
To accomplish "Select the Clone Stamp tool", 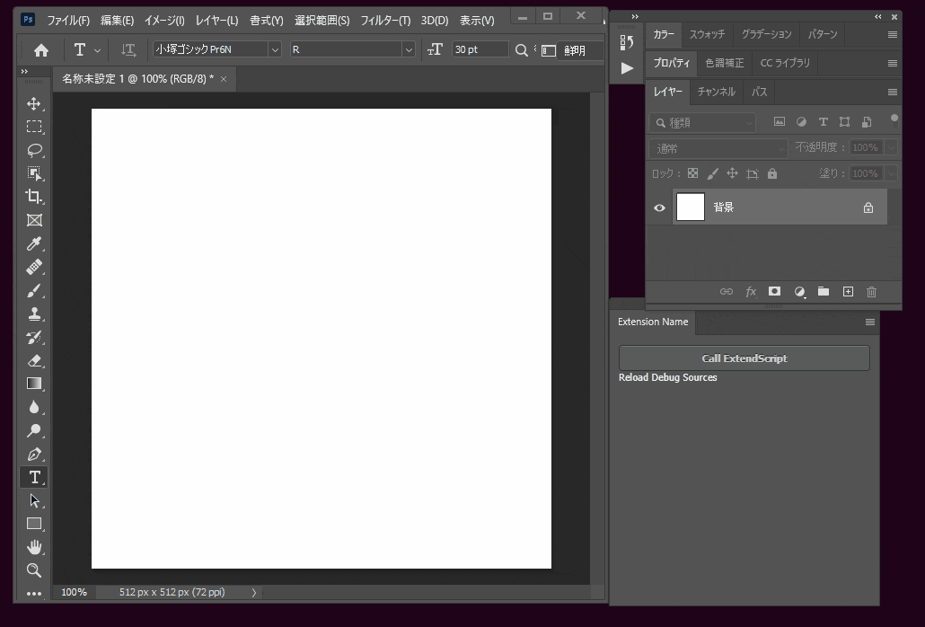I will (34, 313).
